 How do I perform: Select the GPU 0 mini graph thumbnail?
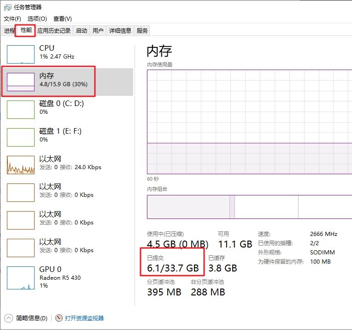[21, 278]
